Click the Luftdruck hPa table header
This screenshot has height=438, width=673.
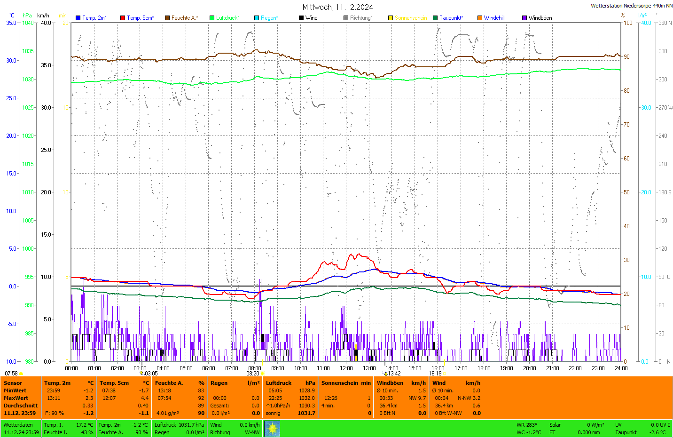coord(290,383)
